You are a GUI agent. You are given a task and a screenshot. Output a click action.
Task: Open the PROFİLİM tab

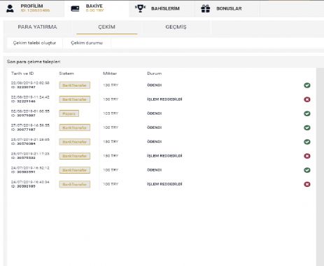click(x=32, y=8)
